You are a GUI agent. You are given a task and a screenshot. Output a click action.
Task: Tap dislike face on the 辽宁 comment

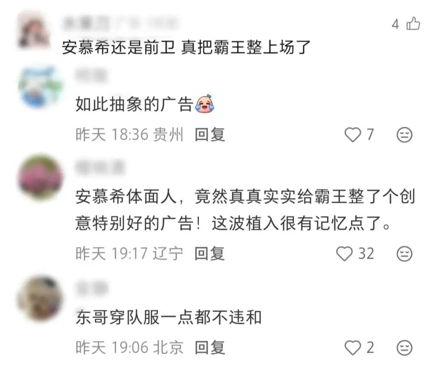point(404,254)
